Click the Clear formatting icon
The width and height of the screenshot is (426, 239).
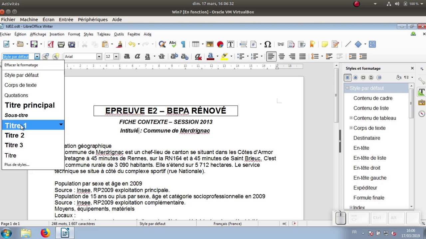[x=198, y=56]
